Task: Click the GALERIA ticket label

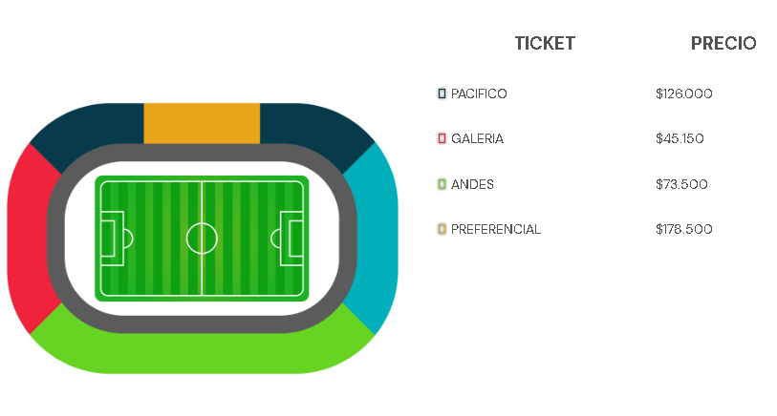Action: (x=477, y=138)
